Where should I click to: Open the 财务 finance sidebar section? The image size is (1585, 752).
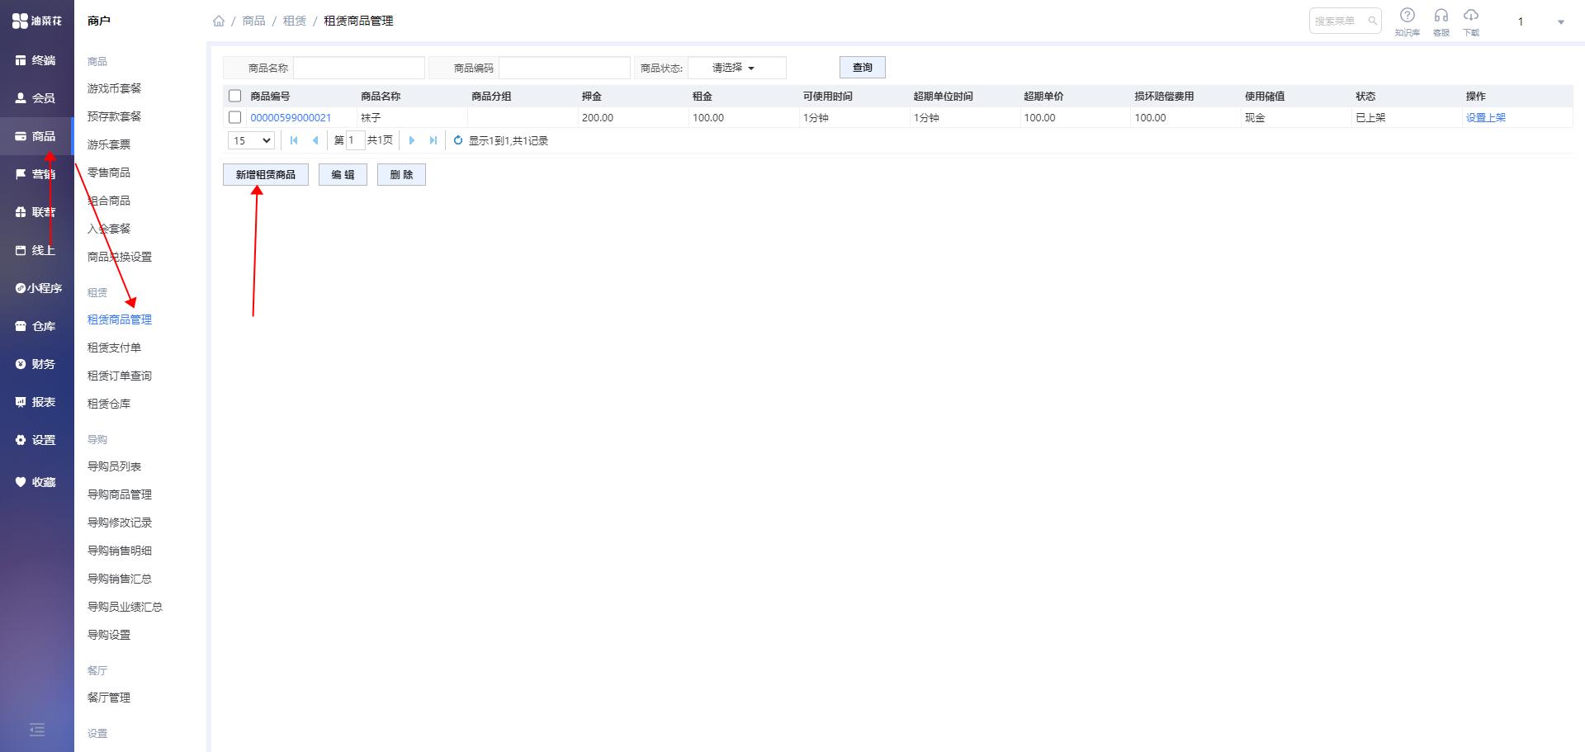tap(36, 364)
